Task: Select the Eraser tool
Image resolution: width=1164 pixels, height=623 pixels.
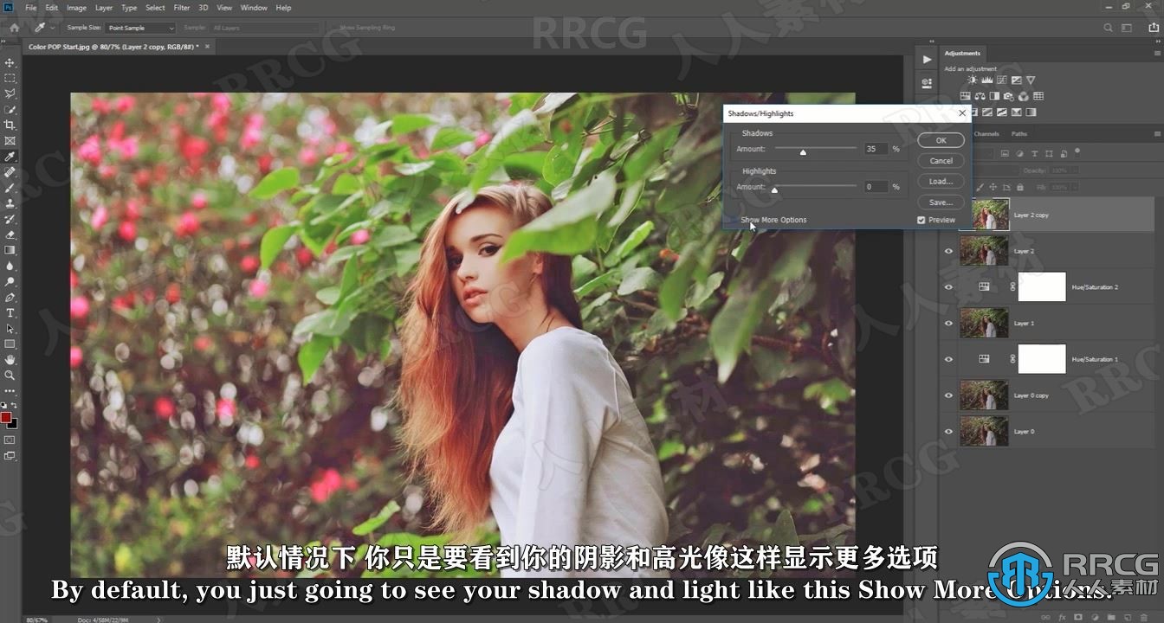Action: pos(10,234)
